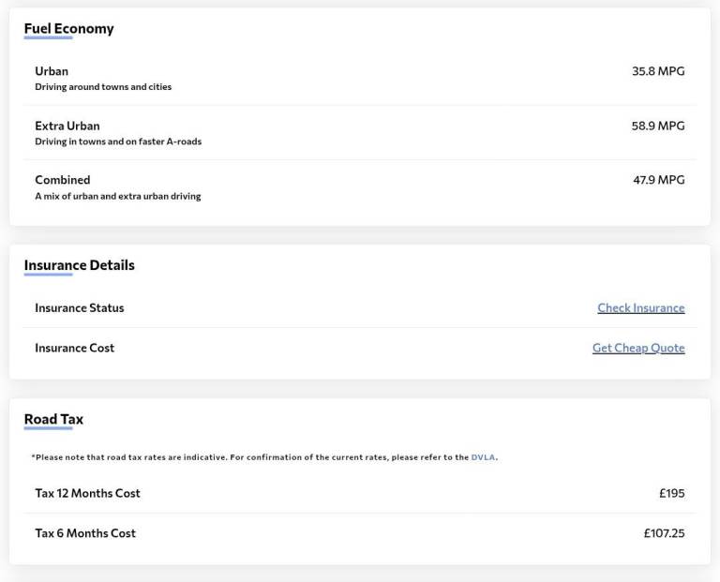Screen dimensions: 720x582
Task: Click the Tax 12 Months Cost label
Action: pyautogui.click(x=87, y=493)
